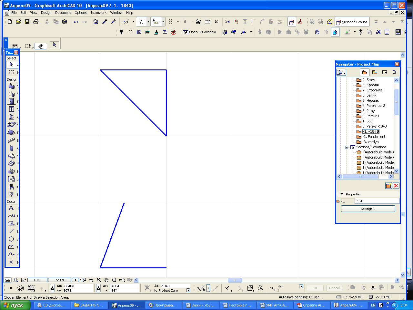The image size is (413, 310).
Task: Pick up parameters with the eyedropper
Action: (105, 22)
